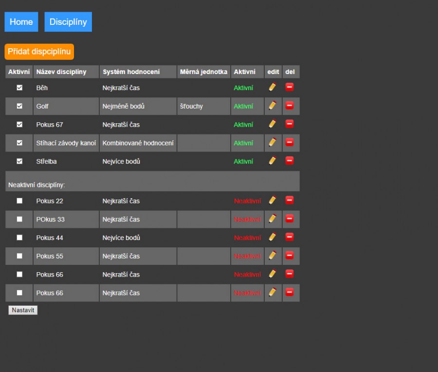The image size is (438, 372).
Task: Open edit for Střelba discipline
Action: (x=273, y=160)
